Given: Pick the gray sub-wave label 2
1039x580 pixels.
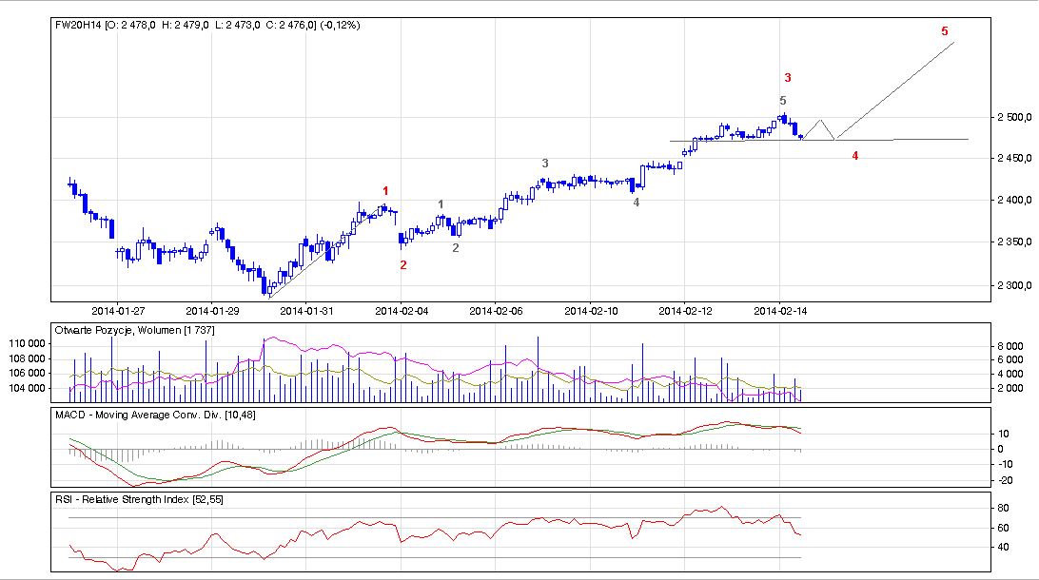Looking at the screenshot, I should click(x=455, y=247).
